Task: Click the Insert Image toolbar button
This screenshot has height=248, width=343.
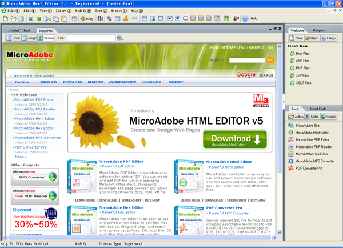Action: click(87, 18)
